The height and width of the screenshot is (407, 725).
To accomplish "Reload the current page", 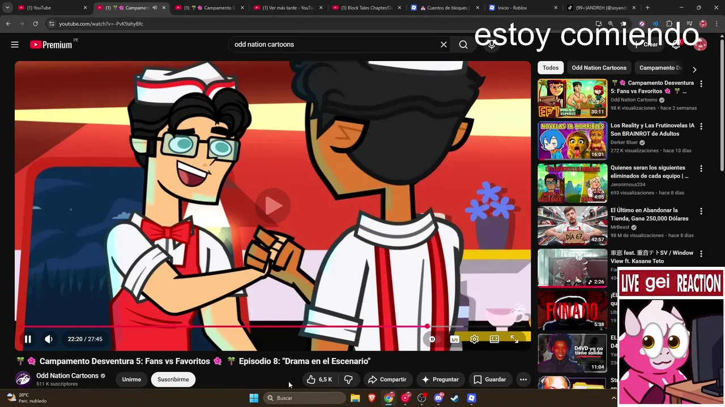I will coord(35,24).
